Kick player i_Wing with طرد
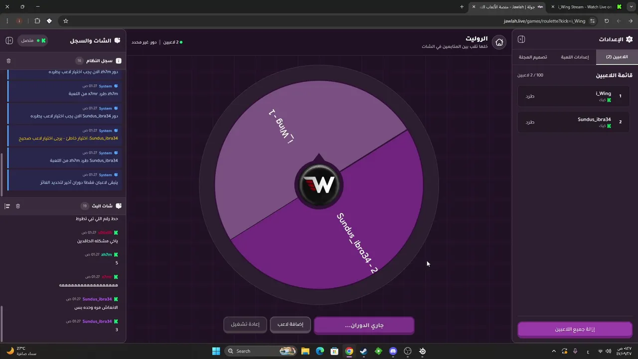Screen dimensions: 638x359 [x=530, y=96]
